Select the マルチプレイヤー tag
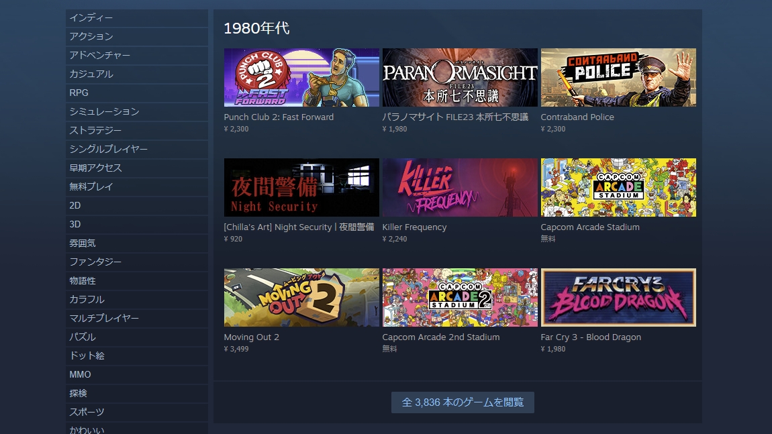 [137, 319]
